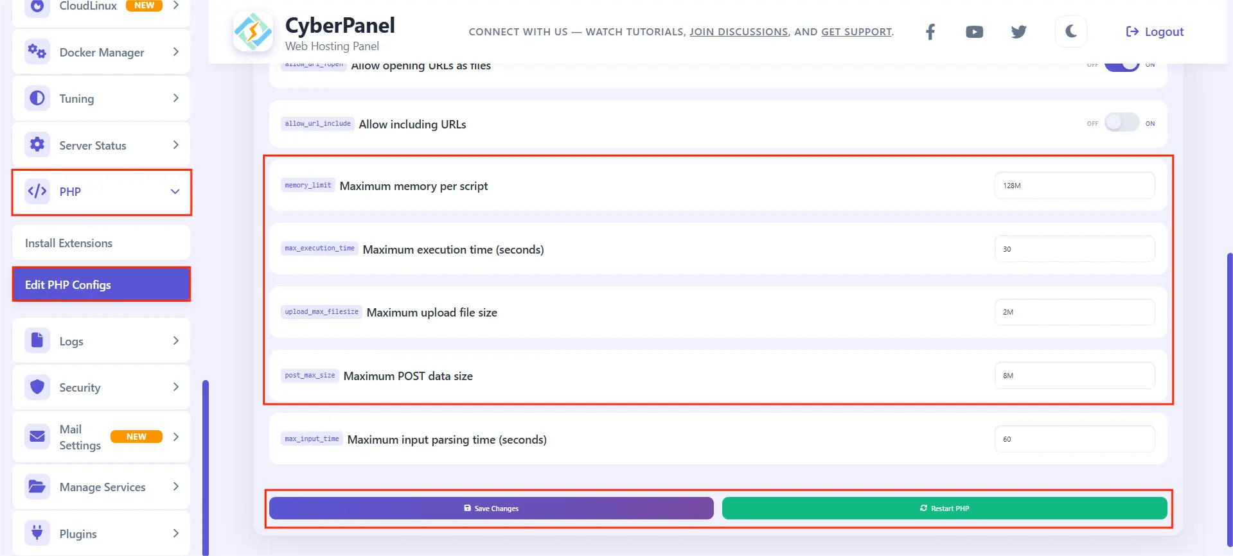Click the Security shield icon
This screenshot has width=1233, height=556.
click(x=37, y=387)
